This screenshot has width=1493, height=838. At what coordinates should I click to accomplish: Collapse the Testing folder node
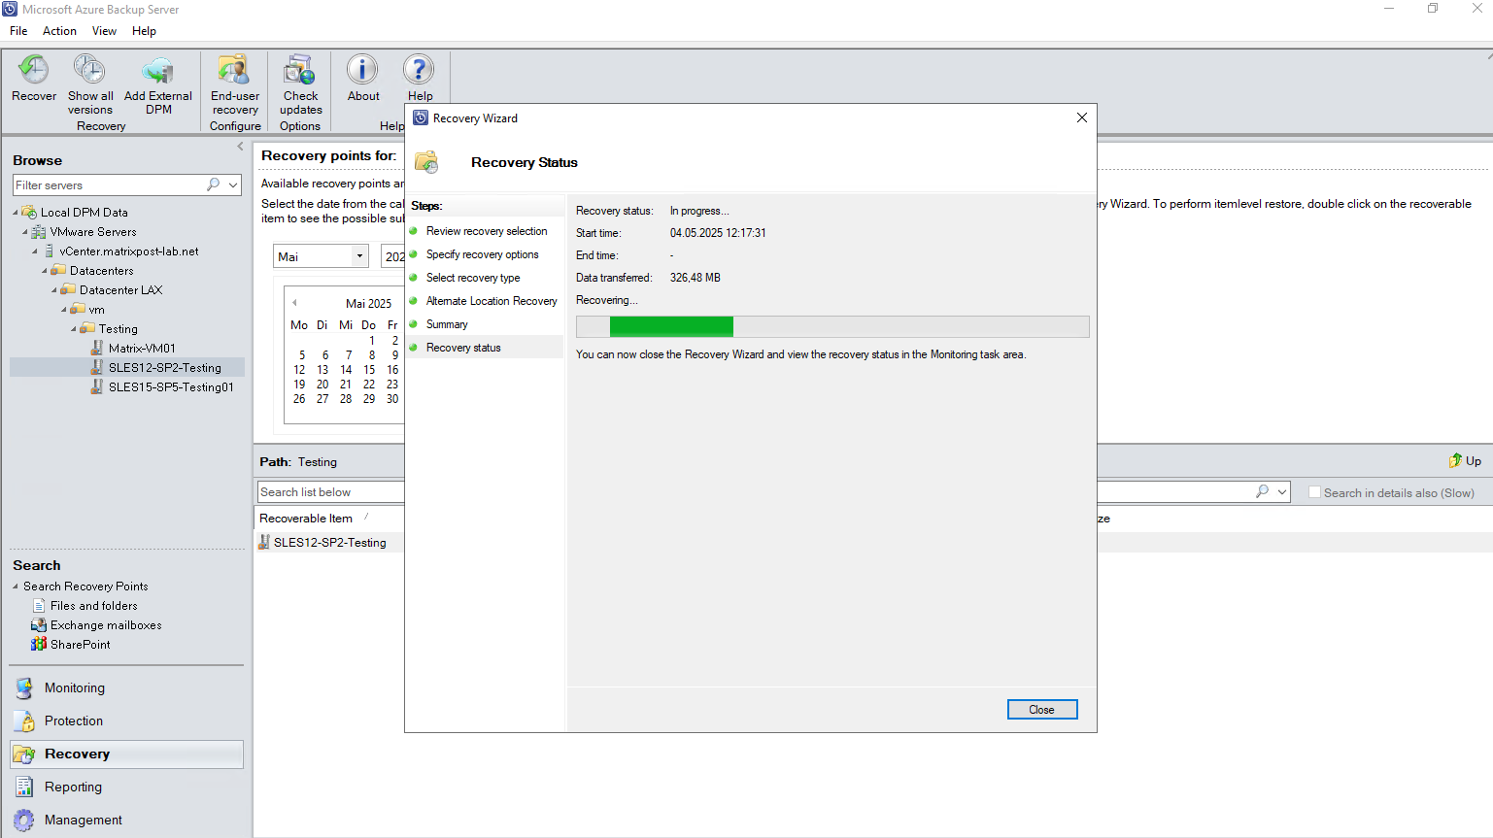pos(74,329)
